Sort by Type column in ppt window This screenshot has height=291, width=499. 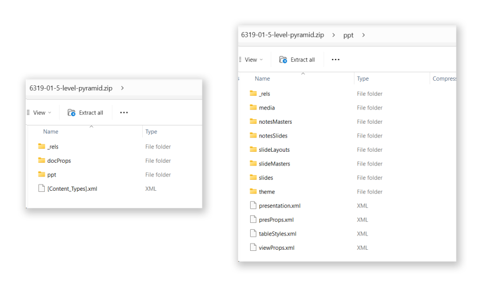[363, 78]
